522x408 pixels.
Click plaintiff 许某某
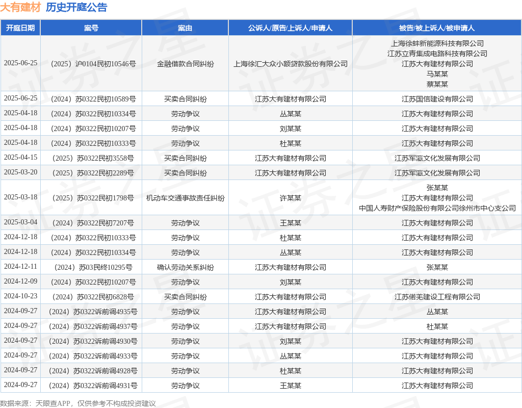(x=290, y=198)
